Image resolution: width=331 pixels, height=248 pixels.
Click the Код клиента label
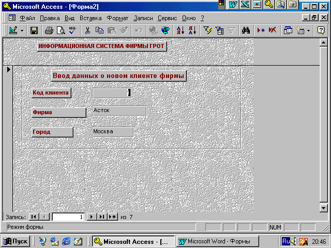click(x=51, y=93)
